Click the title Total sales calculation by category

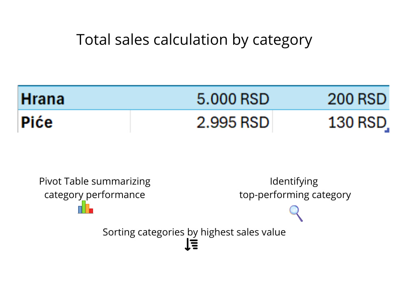tap(194, 40)
